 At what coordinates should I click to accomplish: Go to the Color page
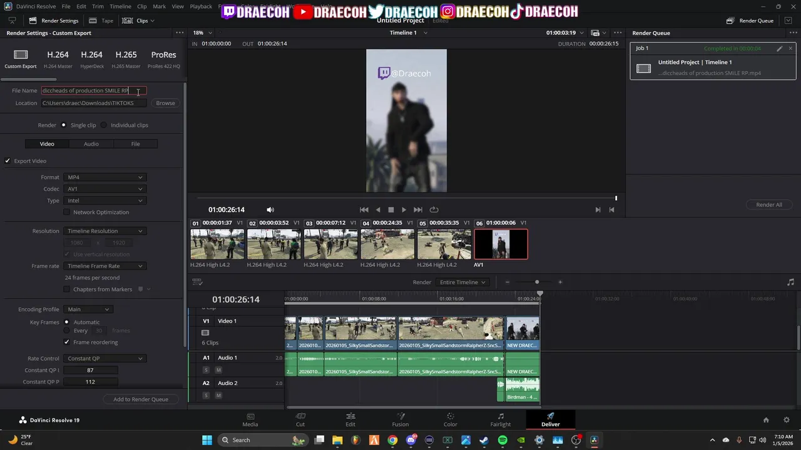pos(451,419)
